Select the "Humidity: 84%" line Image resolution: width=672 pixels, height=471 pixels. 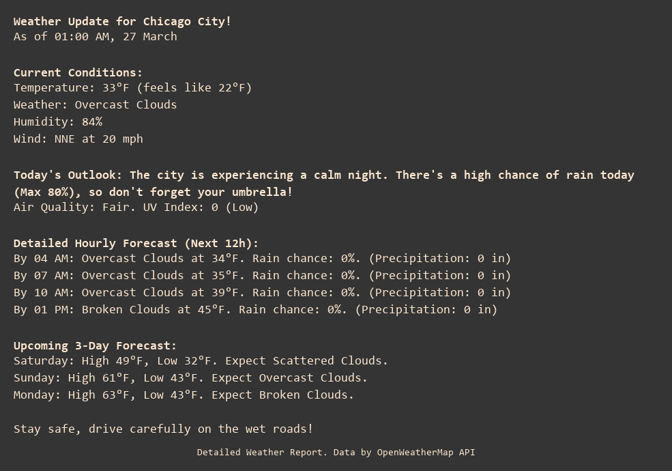coord(58,122)
